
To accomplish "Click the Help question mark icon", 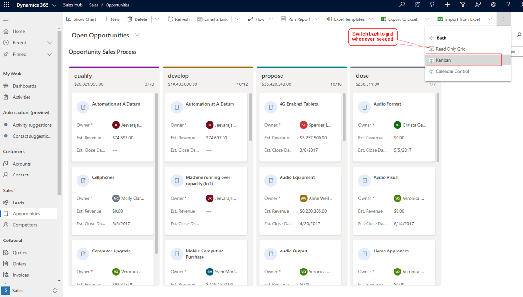I will [508, 5].
